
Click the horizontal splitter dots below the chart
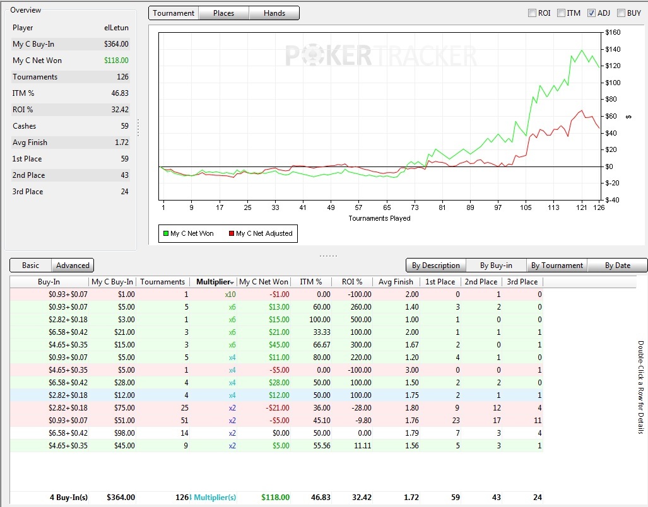point(328,256)
